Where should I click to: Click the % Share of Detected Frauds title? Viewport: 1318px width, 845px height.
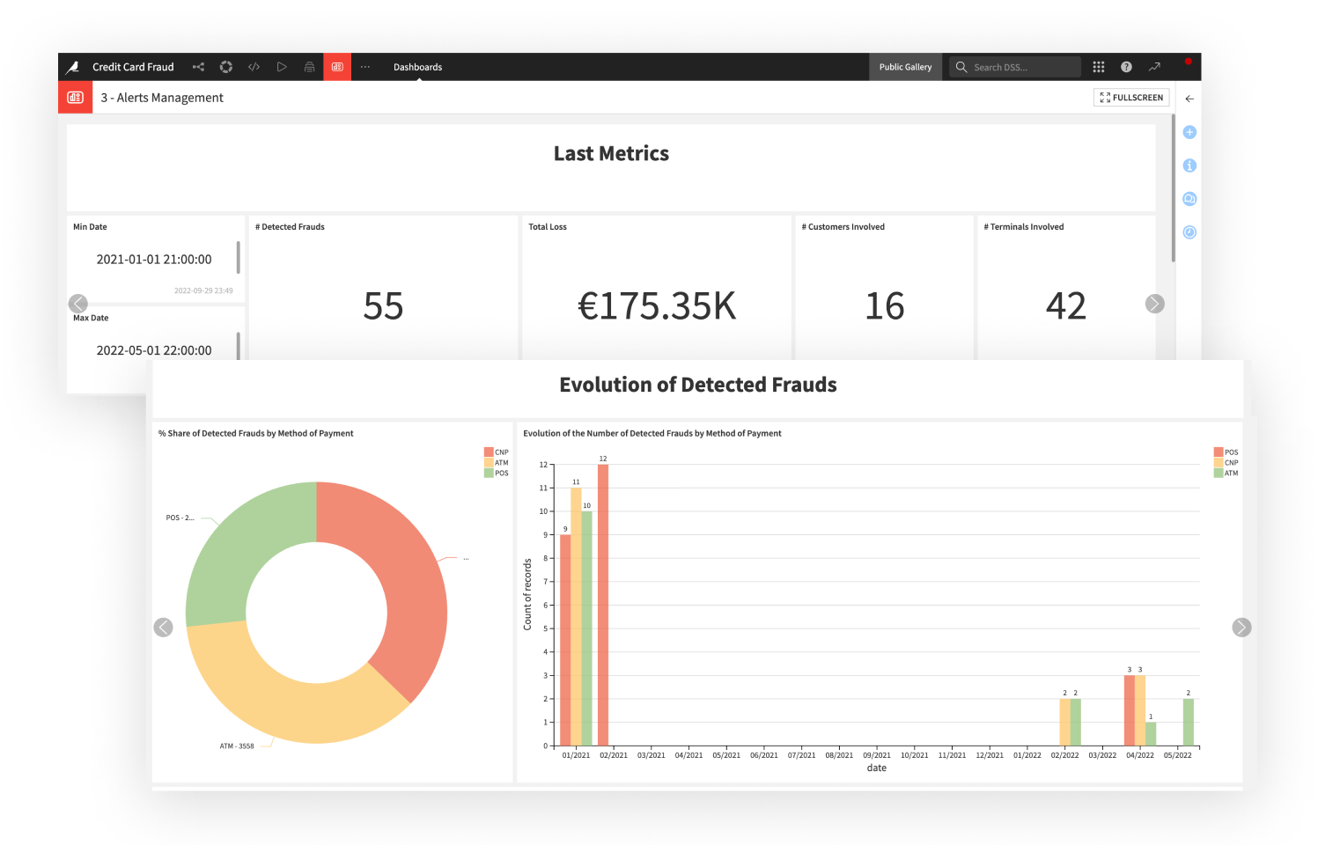pos(256,433)
